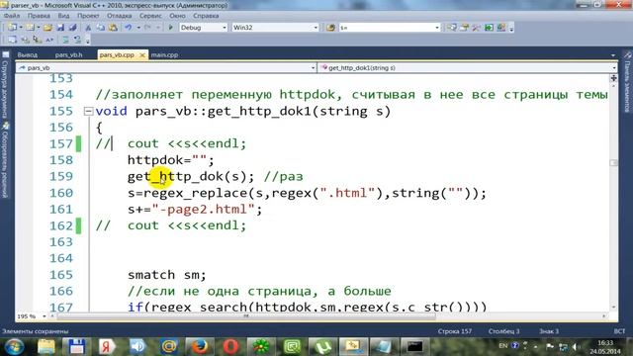
Task: Open the Окно menu
Action: [177, 16]
